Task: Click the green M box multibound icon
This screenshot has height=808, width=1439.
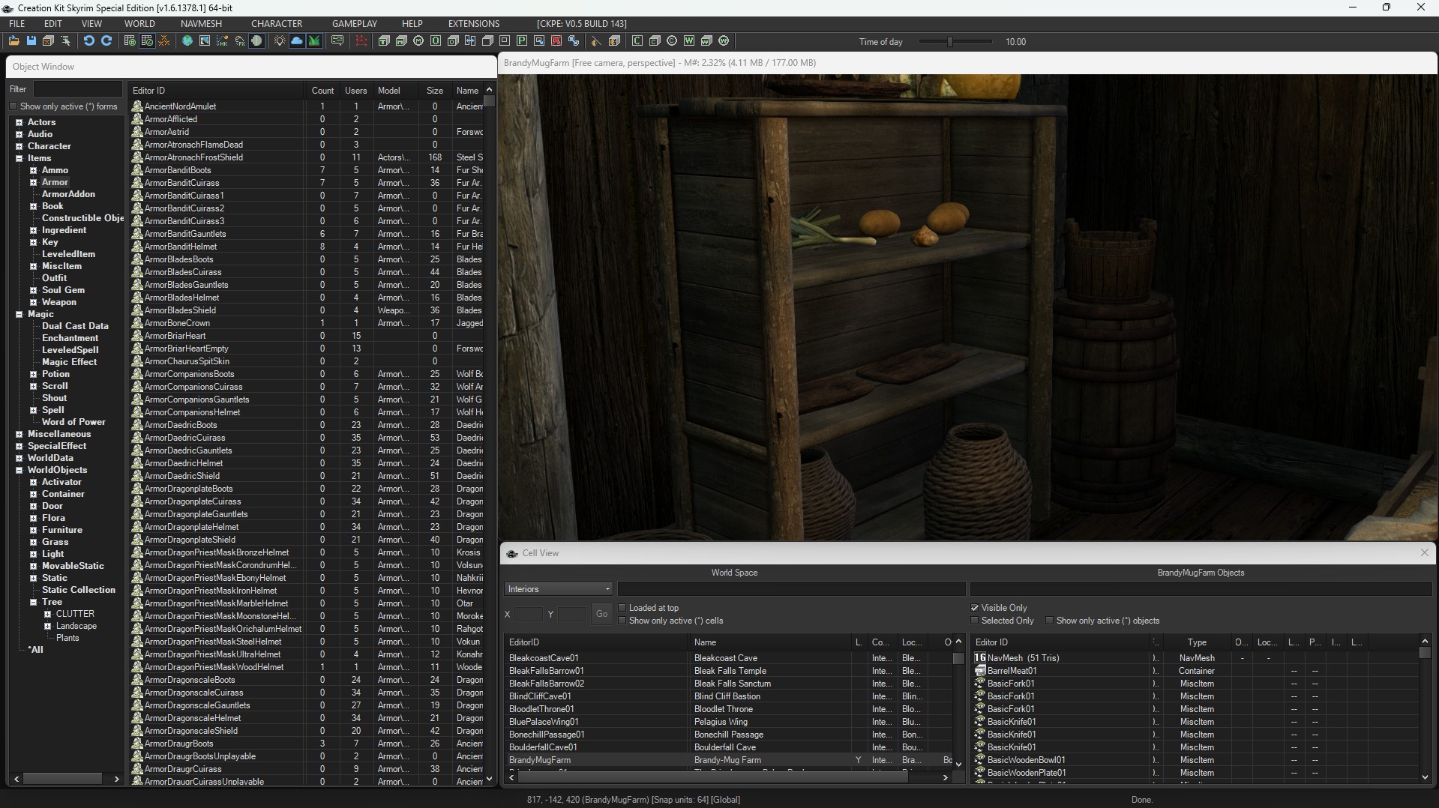Action: pyautogui.click(x=400, y=41)
